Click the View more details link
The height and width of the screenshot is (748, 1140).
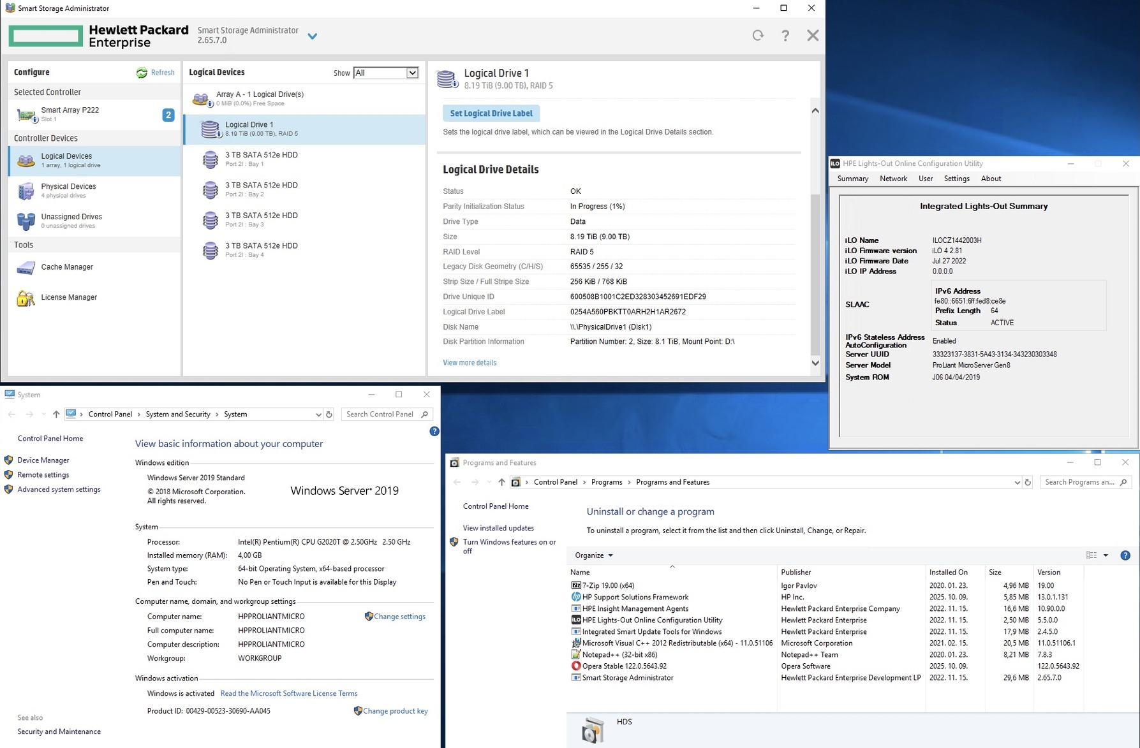470,363
